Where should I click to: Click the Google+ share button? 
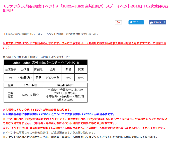pyautogui.click(x=118, y=22)
